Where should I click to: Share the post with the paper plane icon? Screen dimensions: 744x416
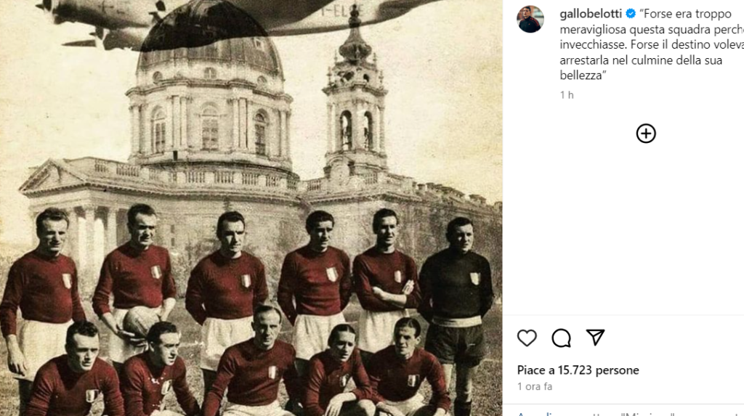(x=595, y=338)
